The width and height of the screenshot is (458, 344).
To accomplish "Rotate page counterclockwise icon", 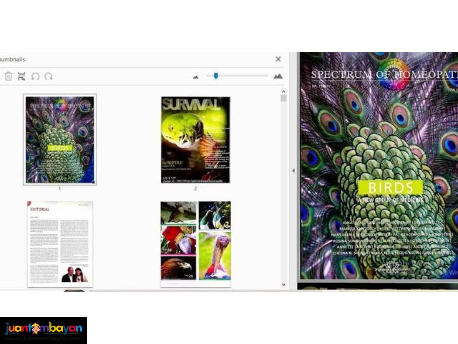I will click(x=35, y=76).
